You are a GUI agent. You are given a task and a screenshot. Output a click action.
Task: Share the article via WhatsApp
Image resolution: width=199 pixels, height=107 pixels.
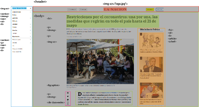pyautogui.click(x=68, y=100)
